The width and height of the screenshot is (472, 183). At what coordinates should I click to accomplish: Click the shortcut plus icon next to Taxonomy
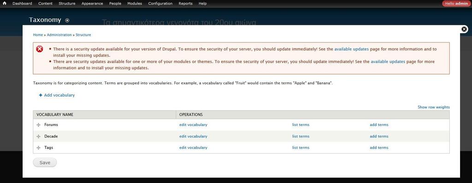point(67,20)
